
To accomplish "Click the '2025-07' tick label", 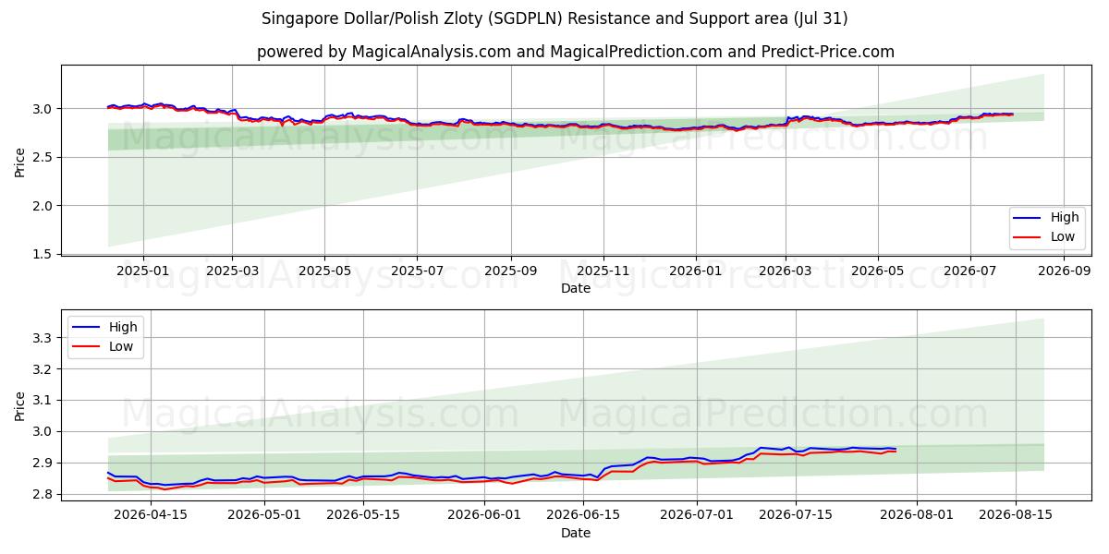I will (x=416, y=271).
